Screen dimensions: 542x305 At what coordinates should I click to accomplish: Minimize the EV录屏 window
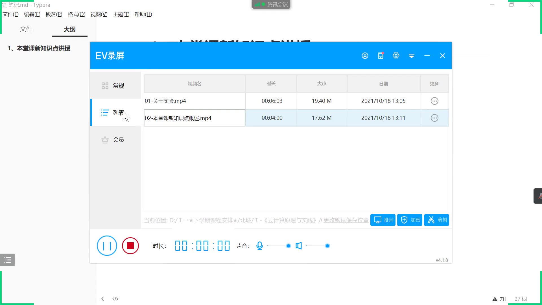click(x=427, y=56)
